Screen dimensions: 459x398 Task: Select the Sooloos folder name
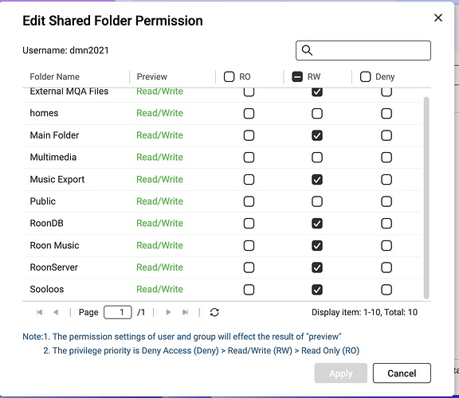47,289
